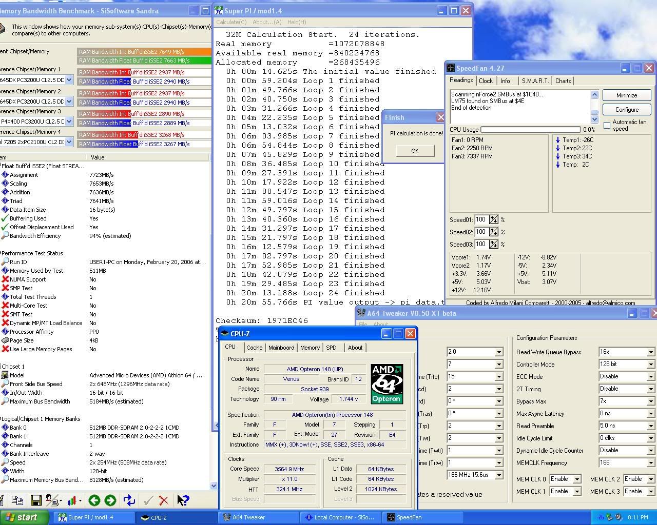The width and height of the screenshot is (657, 525).
Task: Open the ECC Mode dropdown
Action: [x=650, y=377]
